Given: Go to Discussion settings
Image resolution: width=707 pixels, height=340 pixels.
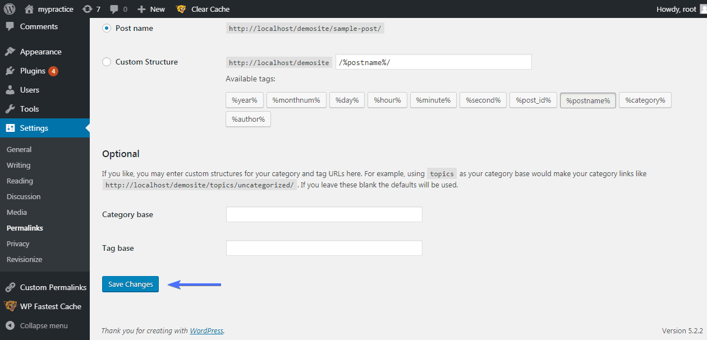Looking at the screenshot, I should [24, 197].
